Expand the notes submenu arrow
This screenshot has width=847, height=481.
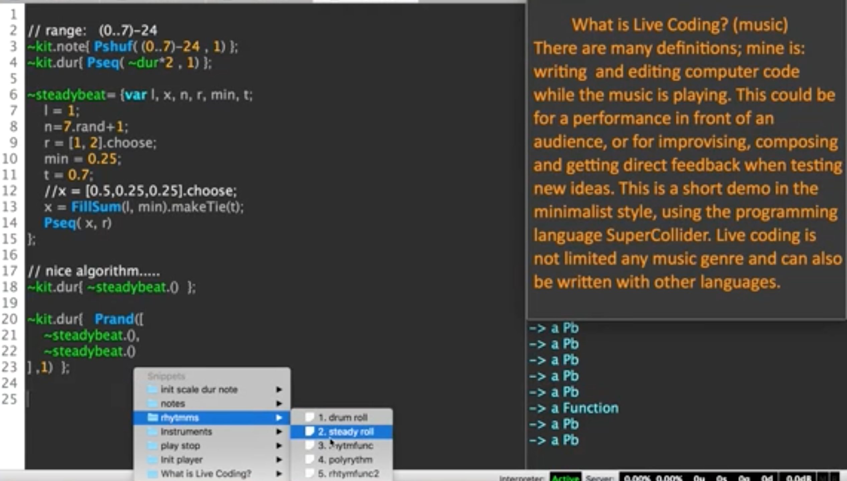pyautogui.click(x=279, y=404)
